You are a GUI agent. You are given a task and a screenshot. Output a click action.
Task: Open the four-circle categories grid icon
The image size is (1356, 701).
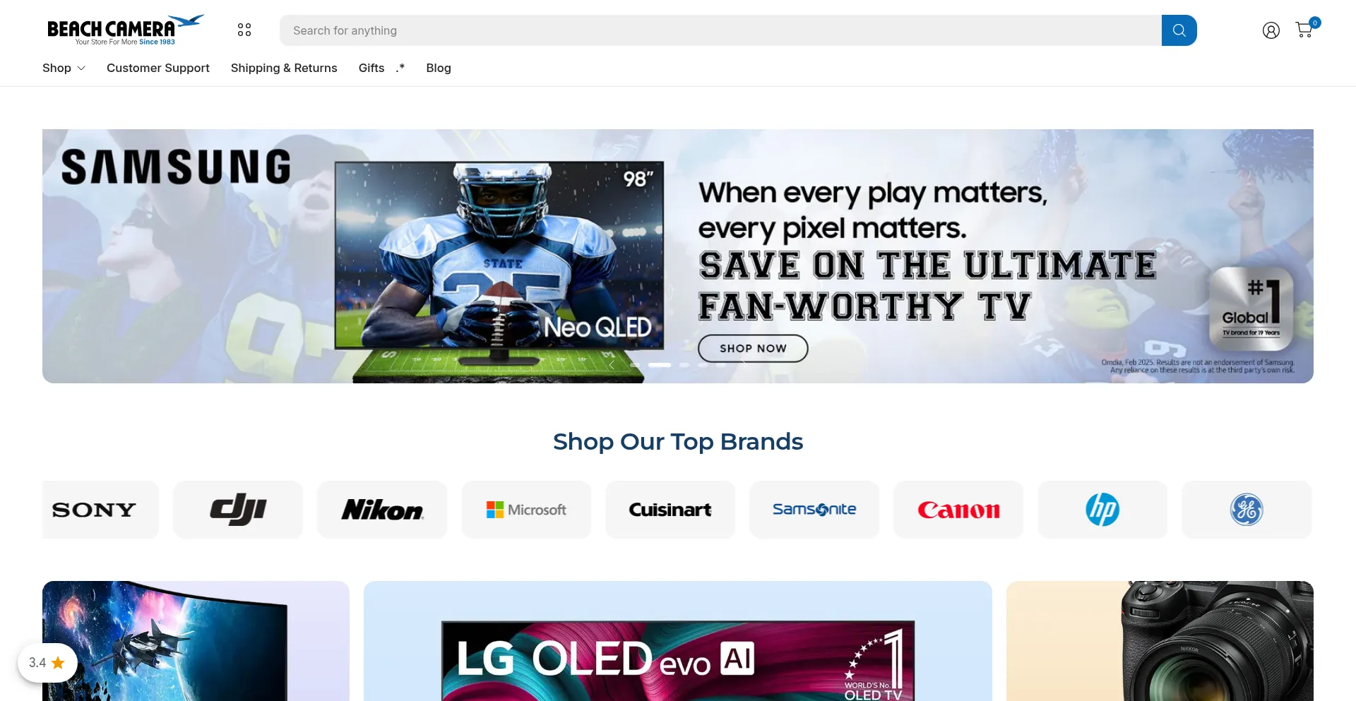tap(244, 30)
